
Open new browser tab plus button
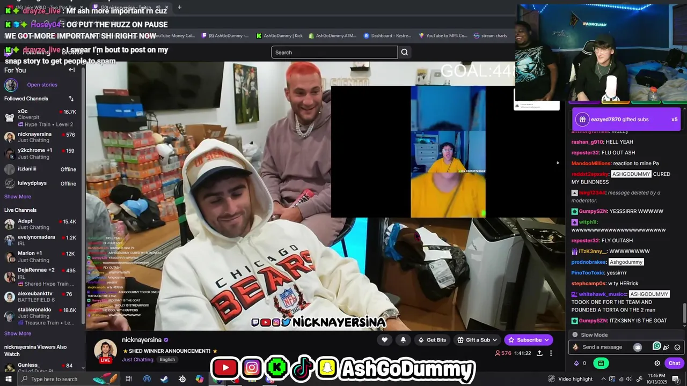coord(179,8)
